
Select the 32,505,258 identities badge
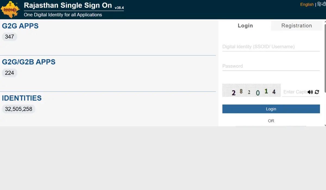pyautogui.click(x=18, y=109)
